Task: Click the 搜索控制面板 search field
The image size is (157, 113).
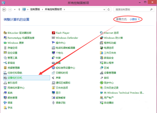Action: 133,10
